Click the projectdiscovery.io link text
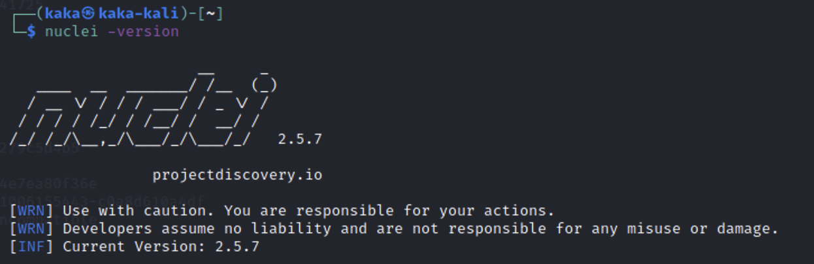This screenshot has width=814, height=264. (x=237, y=175)
